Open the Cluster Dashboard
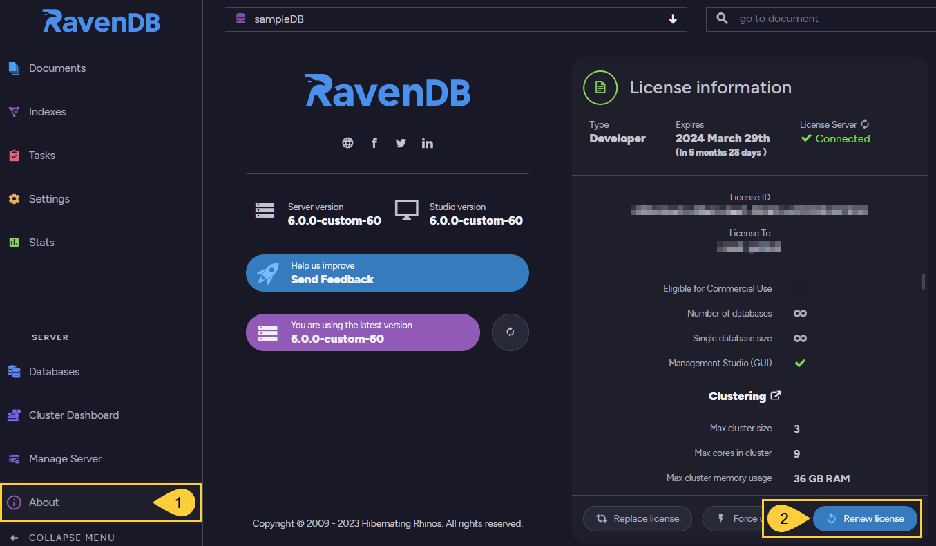This screenshot has width=936, height=546. pos(101,415)
